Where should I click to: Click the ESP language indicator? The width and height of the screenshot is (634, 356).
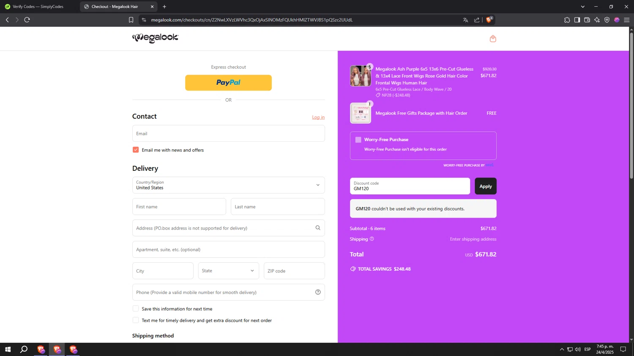588,349
